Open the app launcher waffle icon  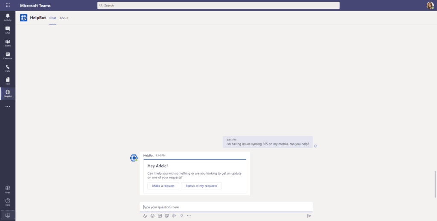coord(8,5)
